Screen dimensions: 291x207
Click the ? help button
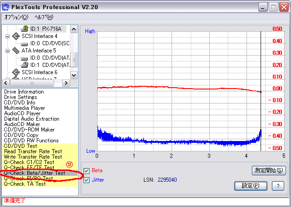point(278,186)
